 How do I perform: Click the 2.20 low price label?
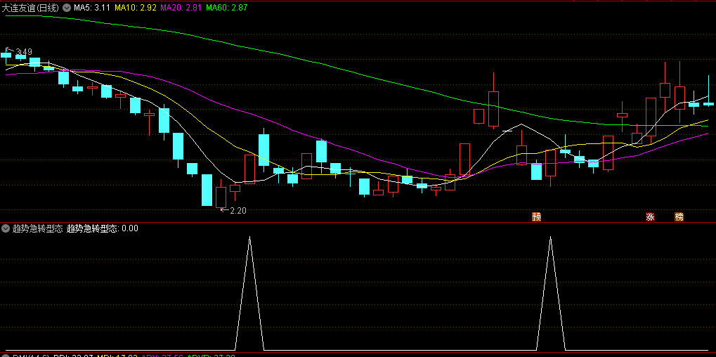click(238, 210)
